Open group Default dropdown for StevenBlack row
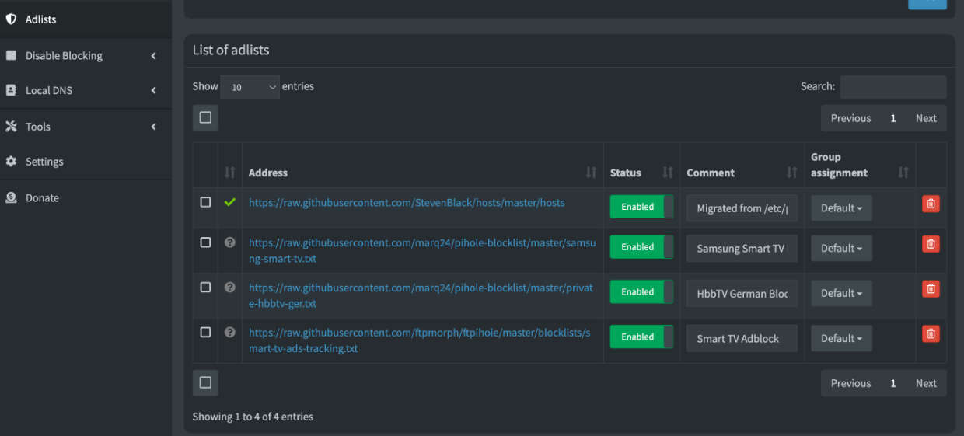Viewport: 964px width, 436px height. click(x=841, y=208)
